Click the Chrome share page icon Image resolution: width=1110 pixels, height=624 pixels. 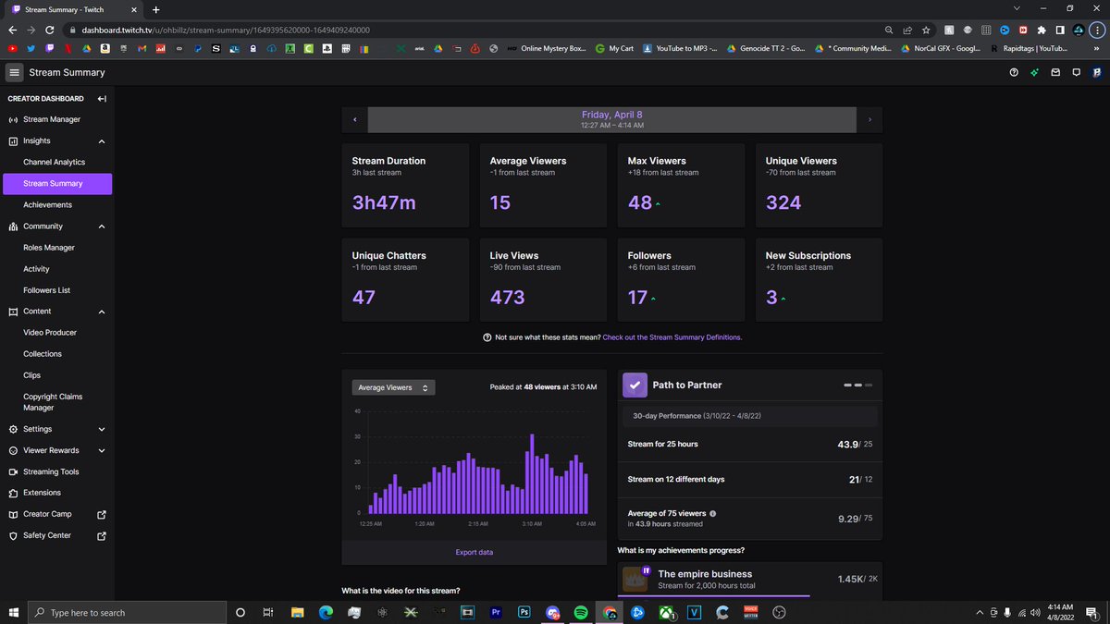(907, 30)
